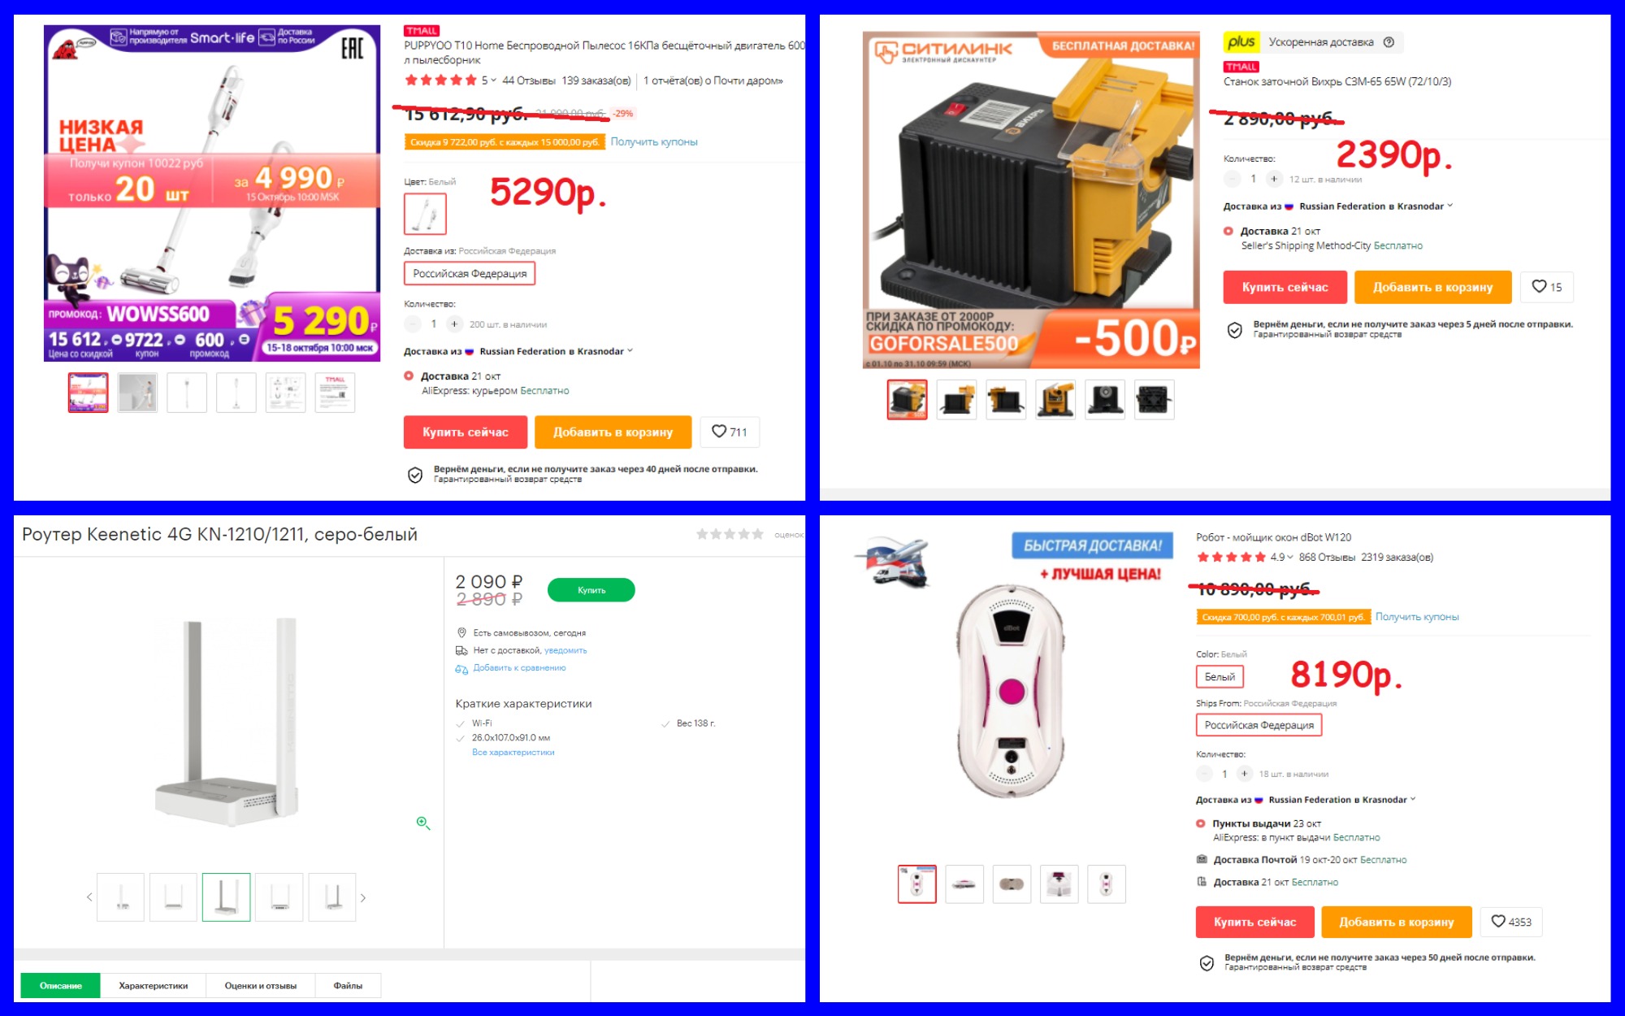
Task: Select the Пункты выдачи 23 окт delivery option
Action: coord(1201,823)
